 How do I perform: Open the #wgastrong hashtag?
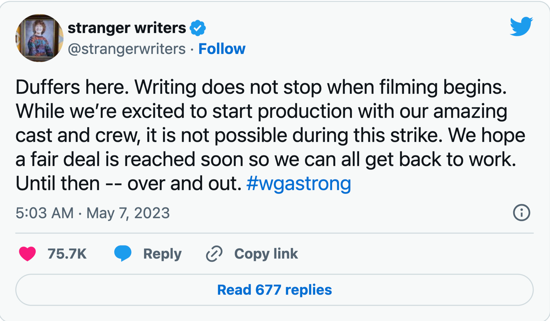299,183
